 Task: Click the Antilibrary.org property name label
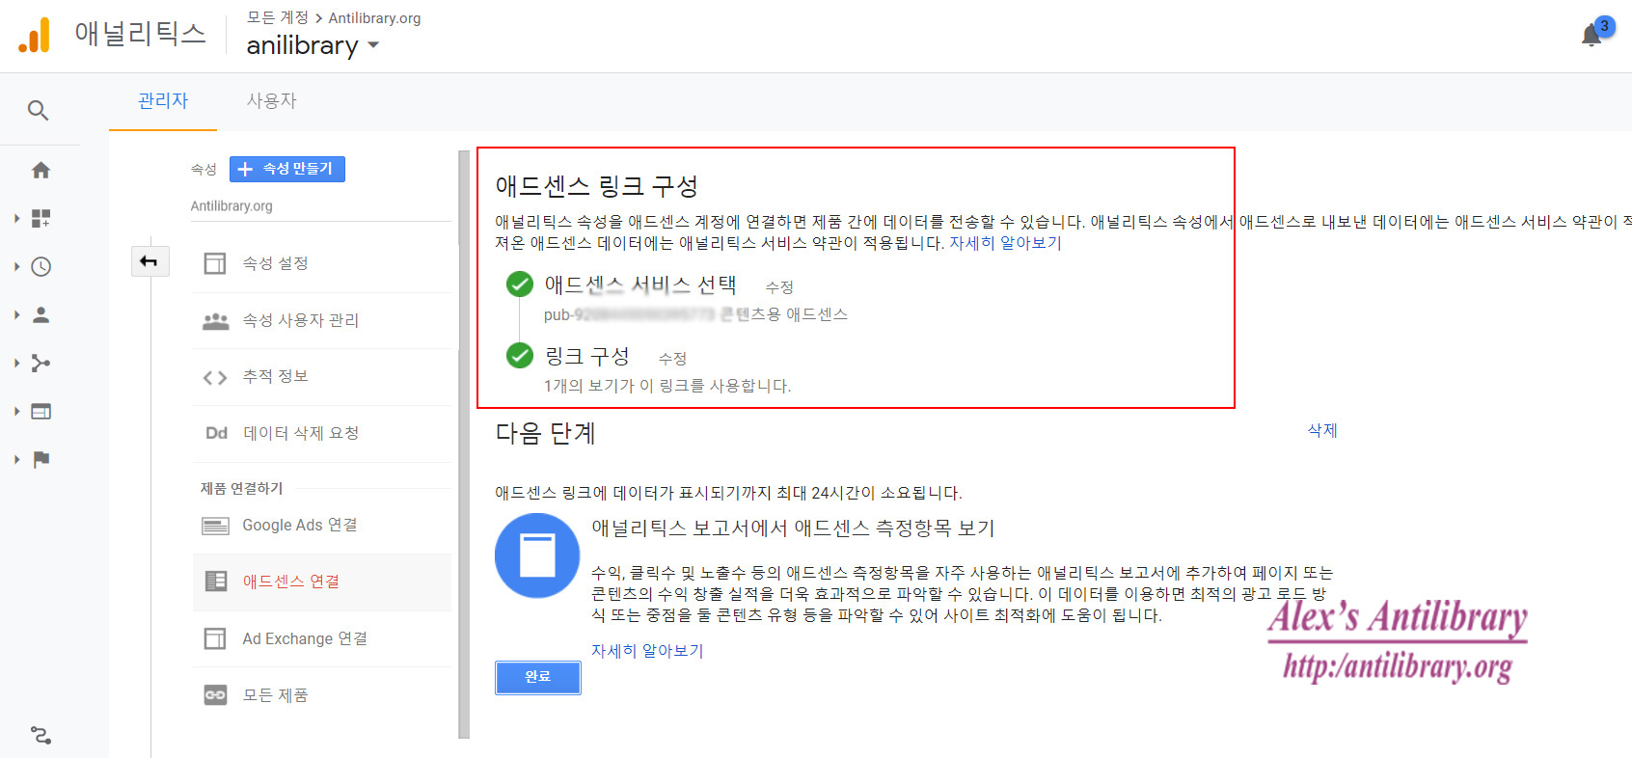[x=231, y=206]
